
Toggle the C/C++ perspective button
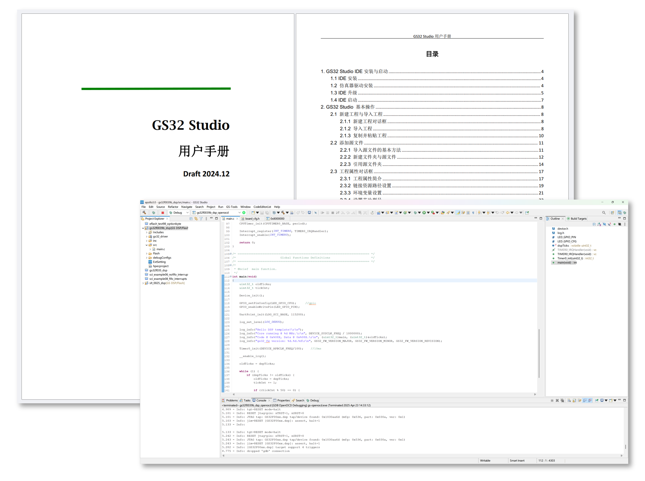tap(619, 213)
